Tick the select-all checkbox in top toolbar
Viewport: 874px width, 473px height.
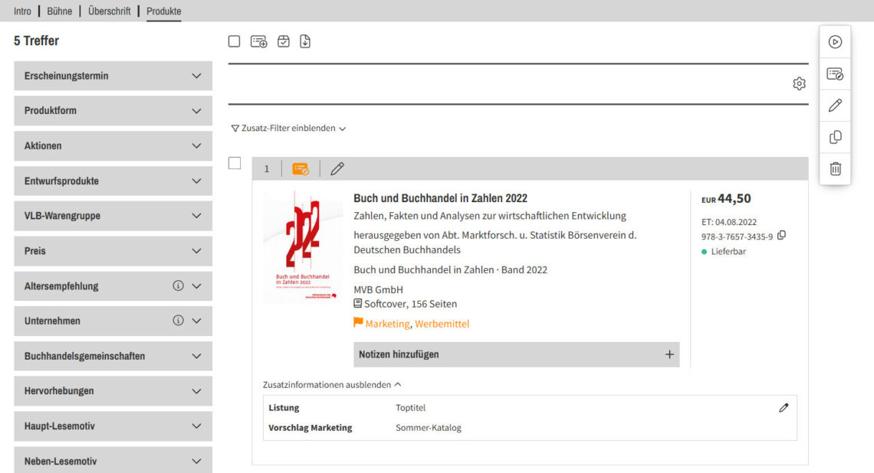click(x=235, y=41)
